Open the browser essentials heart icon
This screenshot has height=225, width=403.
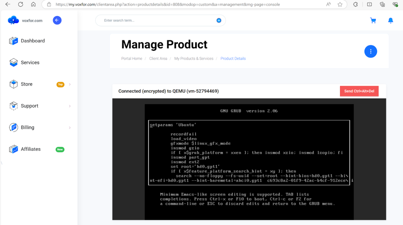[395, 4]
